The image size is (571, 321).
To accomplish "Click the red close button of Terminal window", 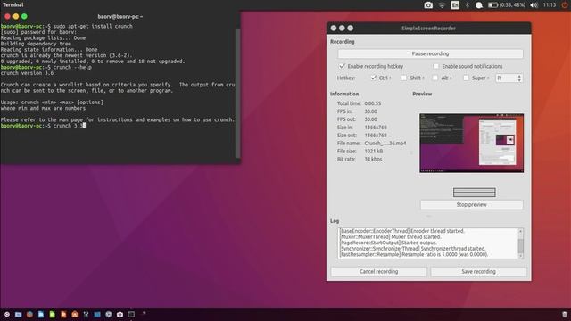I will pos(7,16).
